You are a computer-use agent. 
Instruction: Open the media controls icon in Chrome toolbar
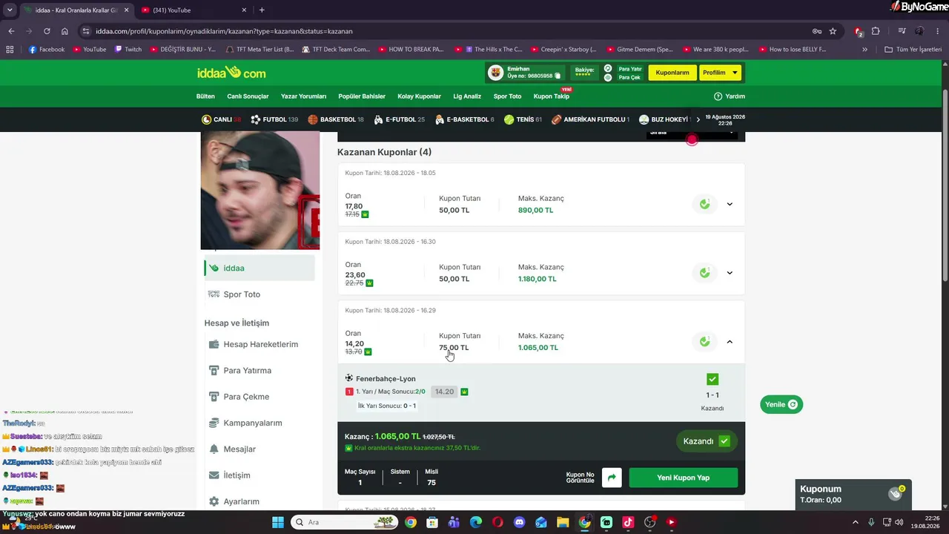[902, 31]
